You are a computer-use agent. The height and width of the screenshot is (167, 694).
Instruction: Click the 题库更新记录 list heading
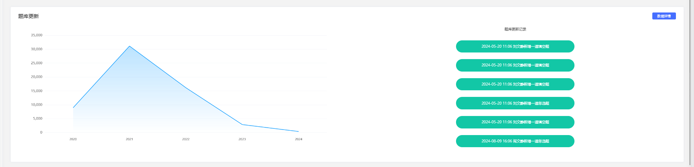(x=515, y=29)
